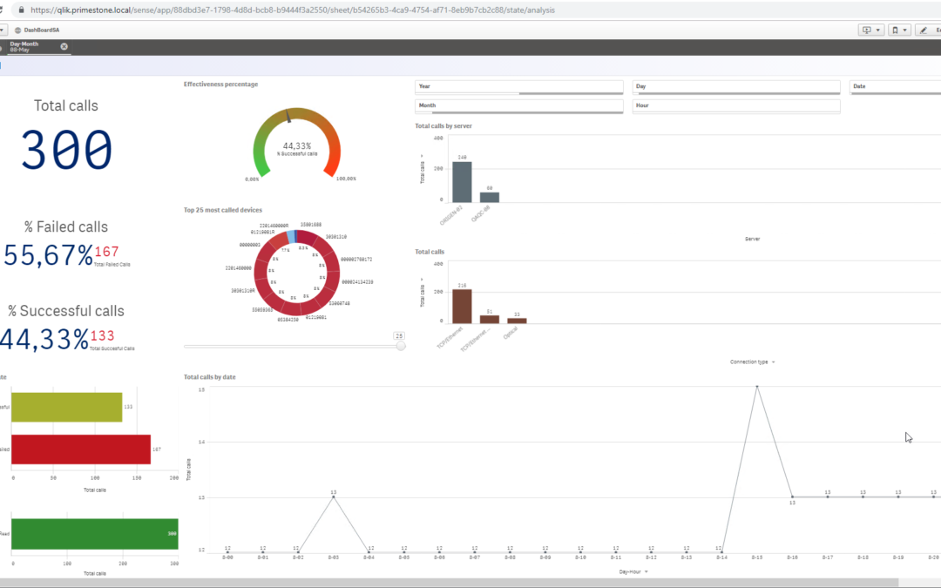The width and height of the screenshot is (941, 588).
Task: Click inside the Year filter field
Action: coord(518,86)
